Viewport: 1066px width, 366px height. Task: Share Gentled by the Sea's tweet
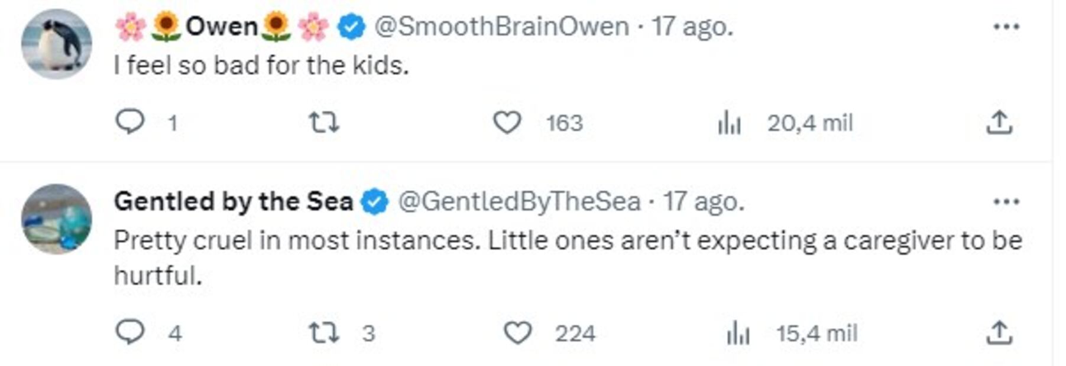[999, 332]
